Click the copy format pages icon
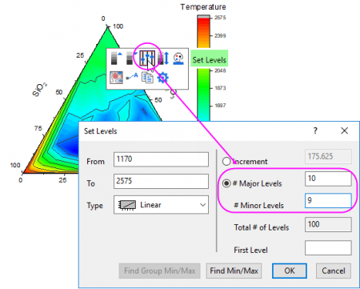360x289 pixels. tap(147, 78)
